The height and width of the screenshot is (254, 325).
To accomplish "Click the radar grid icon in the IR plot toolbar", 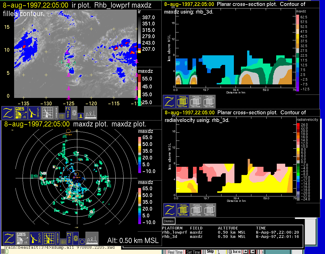I will coord(48,113).
